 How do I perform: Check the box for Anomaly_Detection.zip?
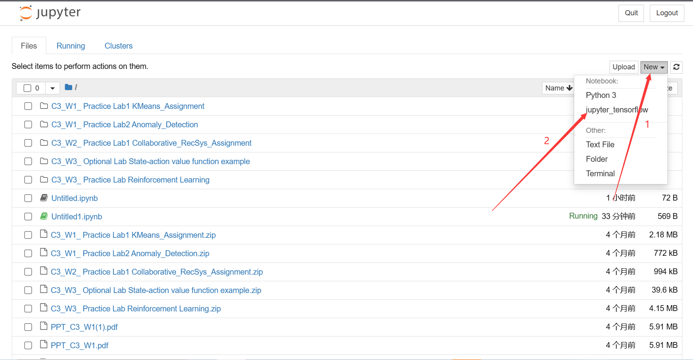[28, 253]
